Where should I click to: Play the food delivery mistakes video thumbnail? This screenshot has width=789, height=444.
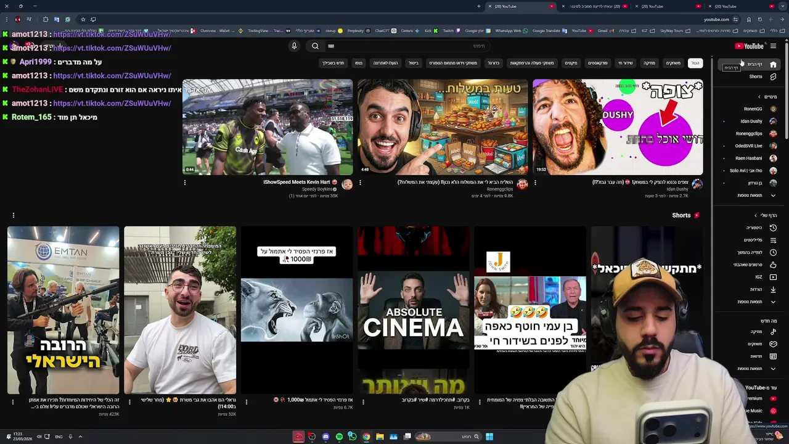pos(443,127)
